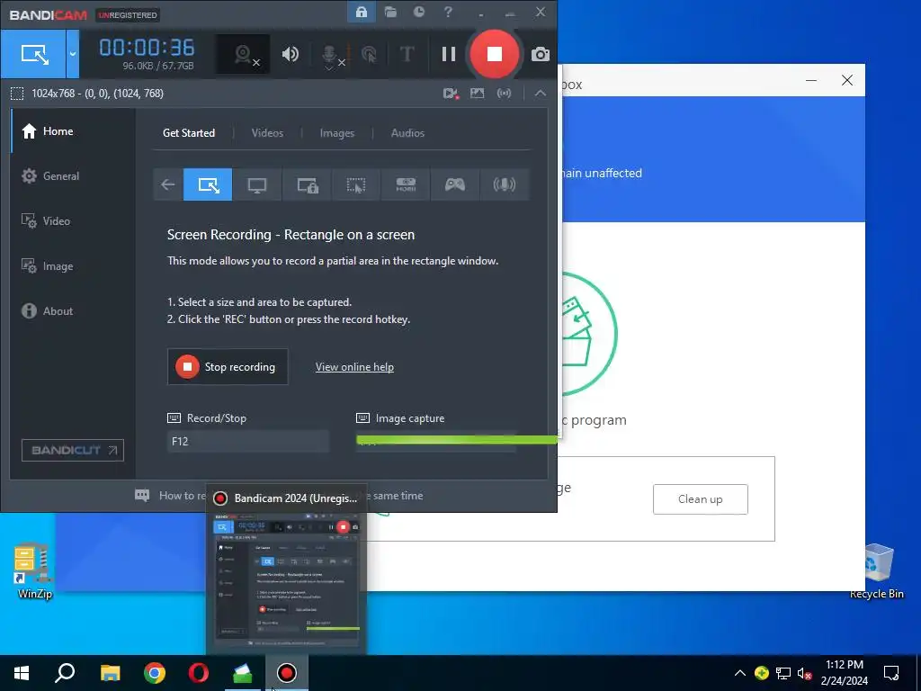This screenshot has height=691, width=921.
Task: Open the output folder icon in title bar
Action: tap(390, 13)
